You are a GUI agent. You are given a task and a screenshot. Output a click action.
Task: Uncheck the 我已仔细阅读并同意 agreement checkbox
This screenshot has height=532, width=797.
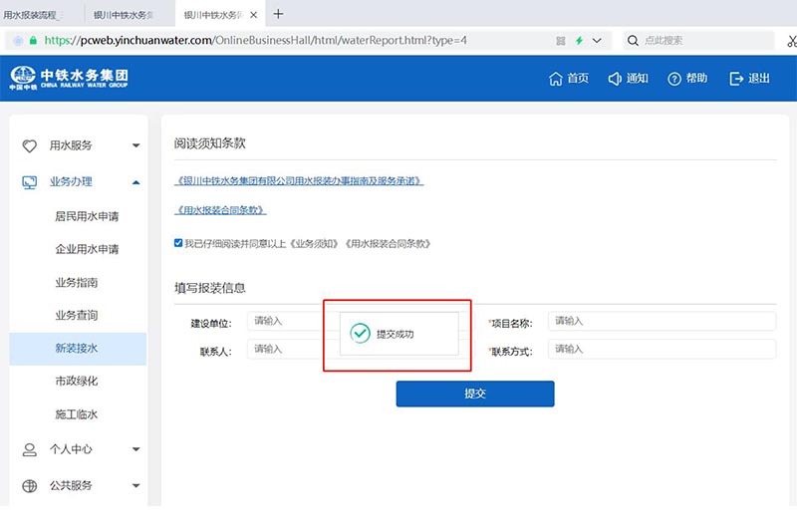point(178,242)
